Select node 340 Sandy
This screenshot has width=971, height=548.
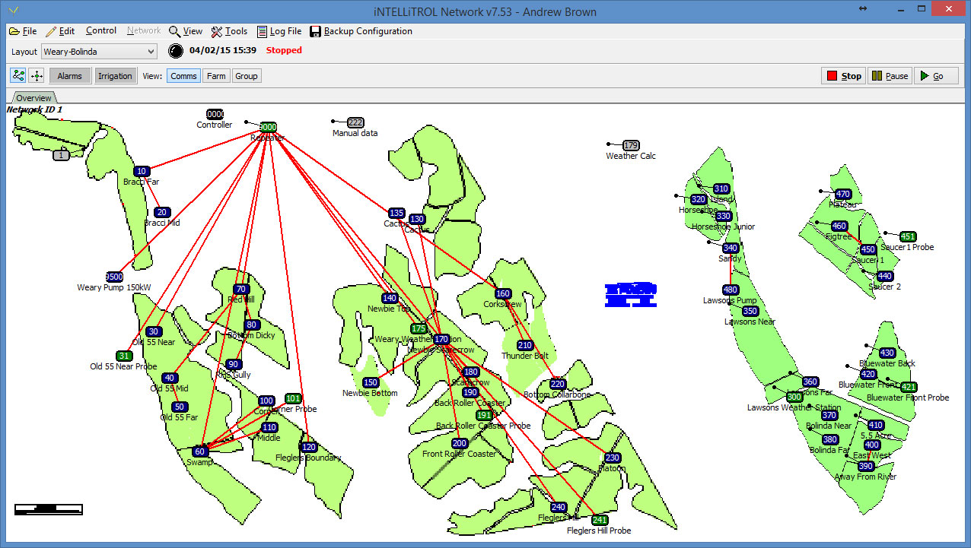pos(731,248)
